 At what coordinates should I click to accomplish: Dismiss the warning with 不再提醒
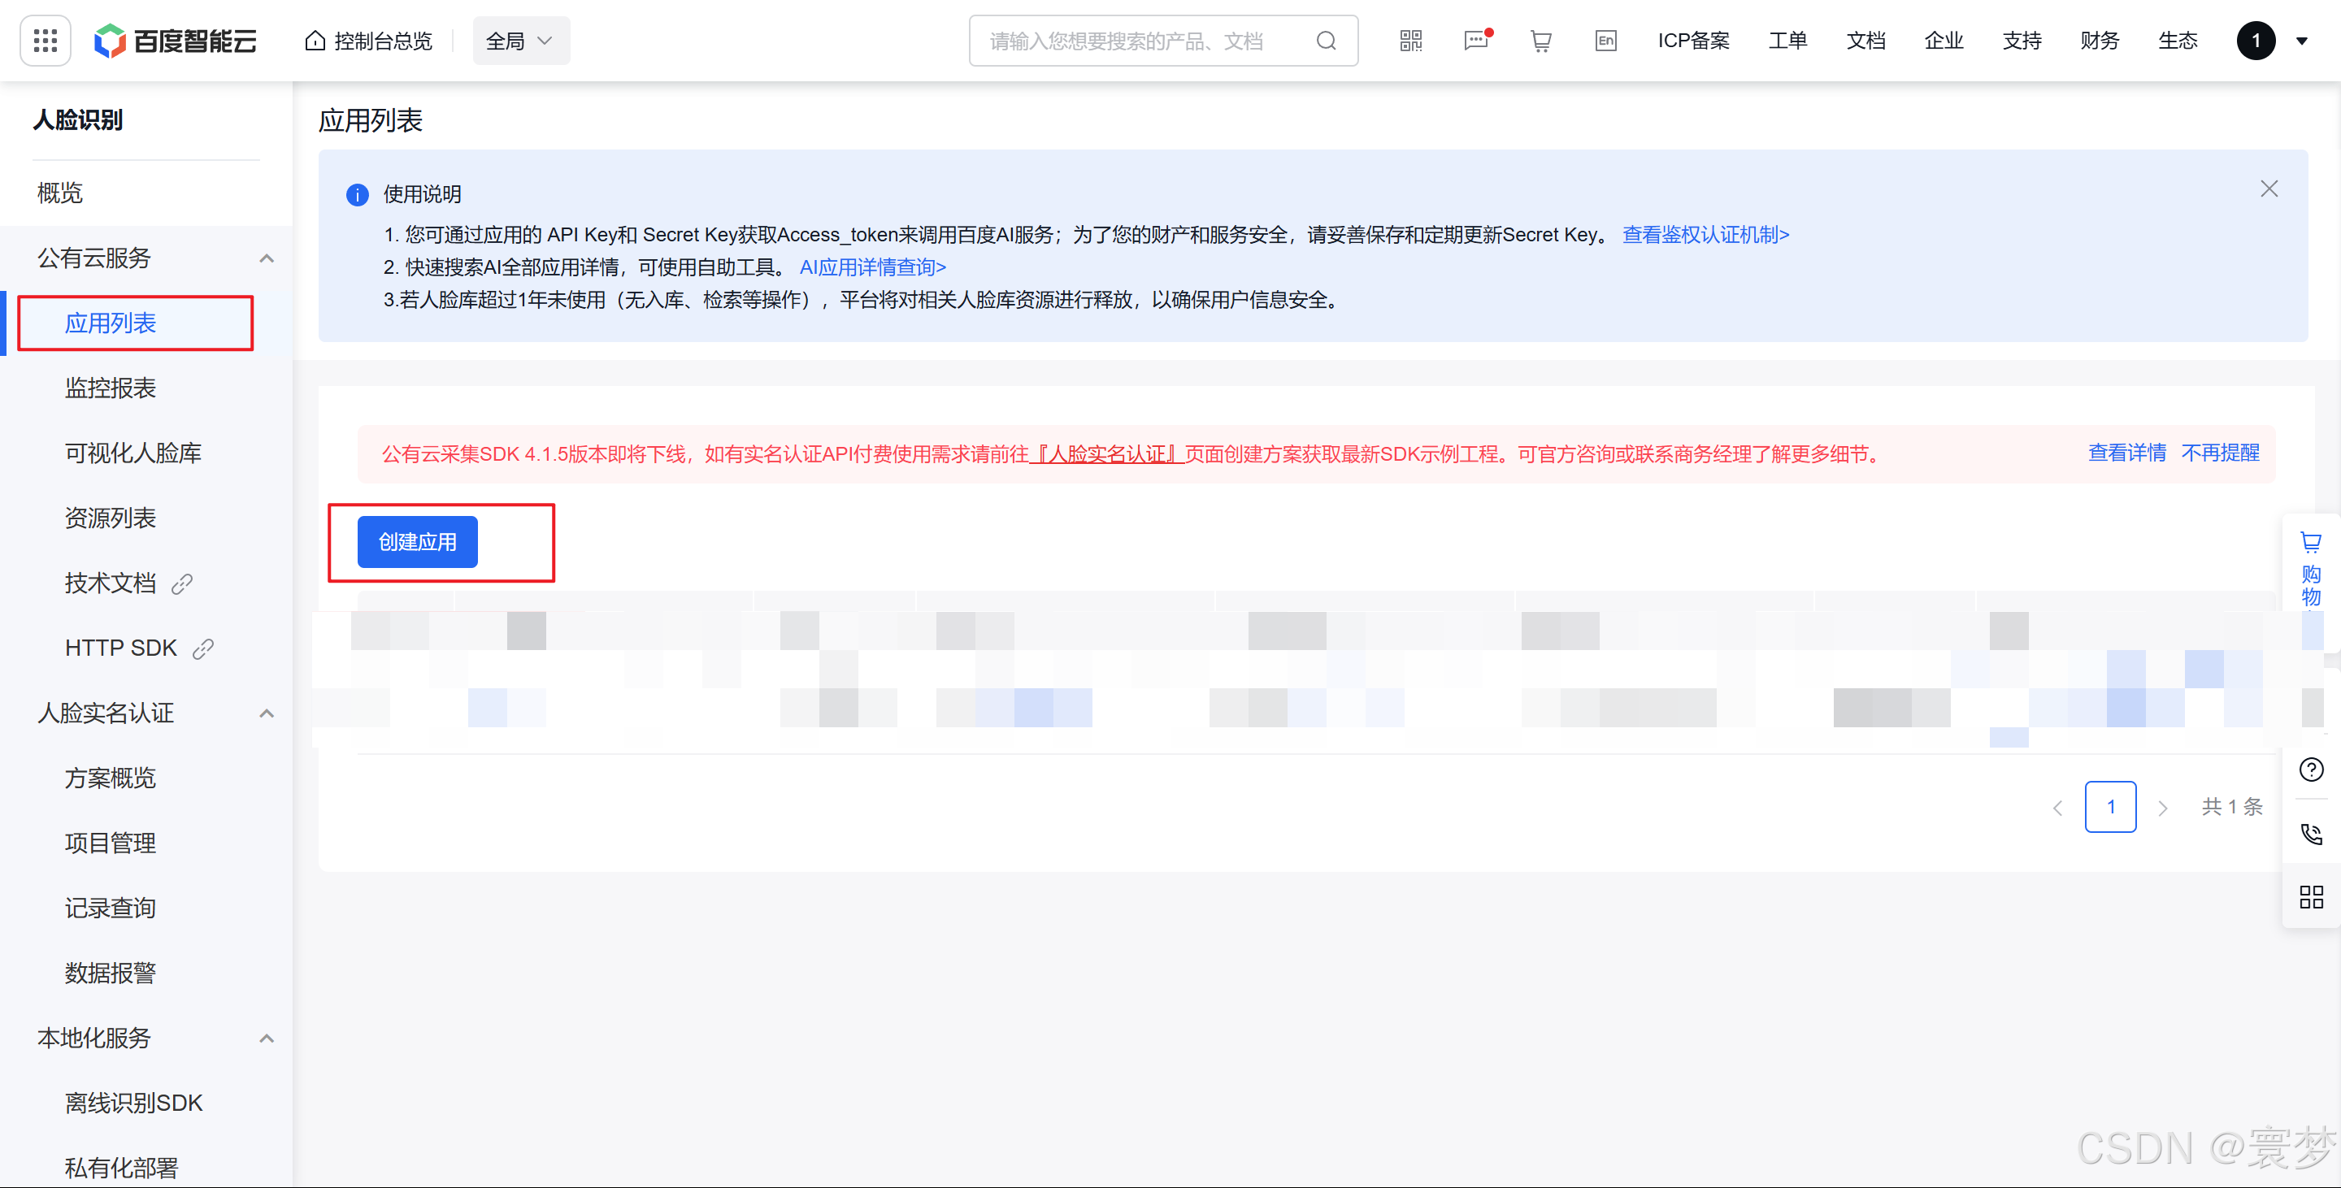pyautogui.click(x=2220, y=453)
